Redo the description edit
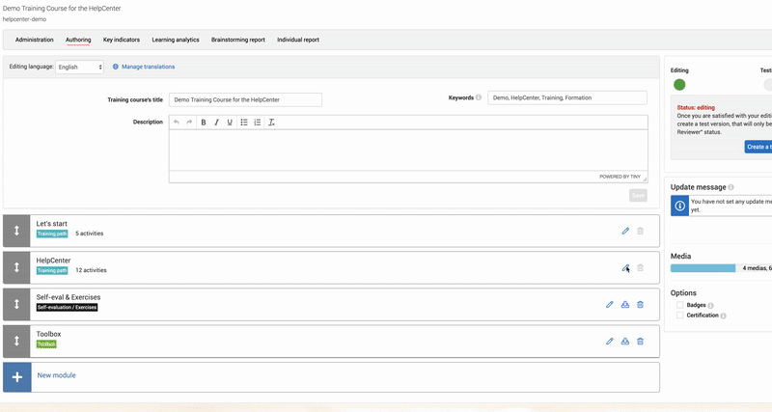This screenshot has width=772, height=412. click(x=189, y=123)
